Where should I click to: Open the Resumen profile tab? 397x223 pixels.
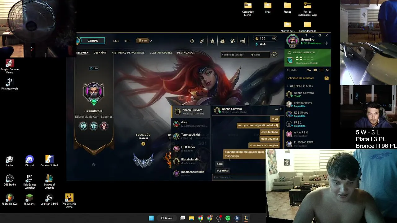(x=82, y=53)
